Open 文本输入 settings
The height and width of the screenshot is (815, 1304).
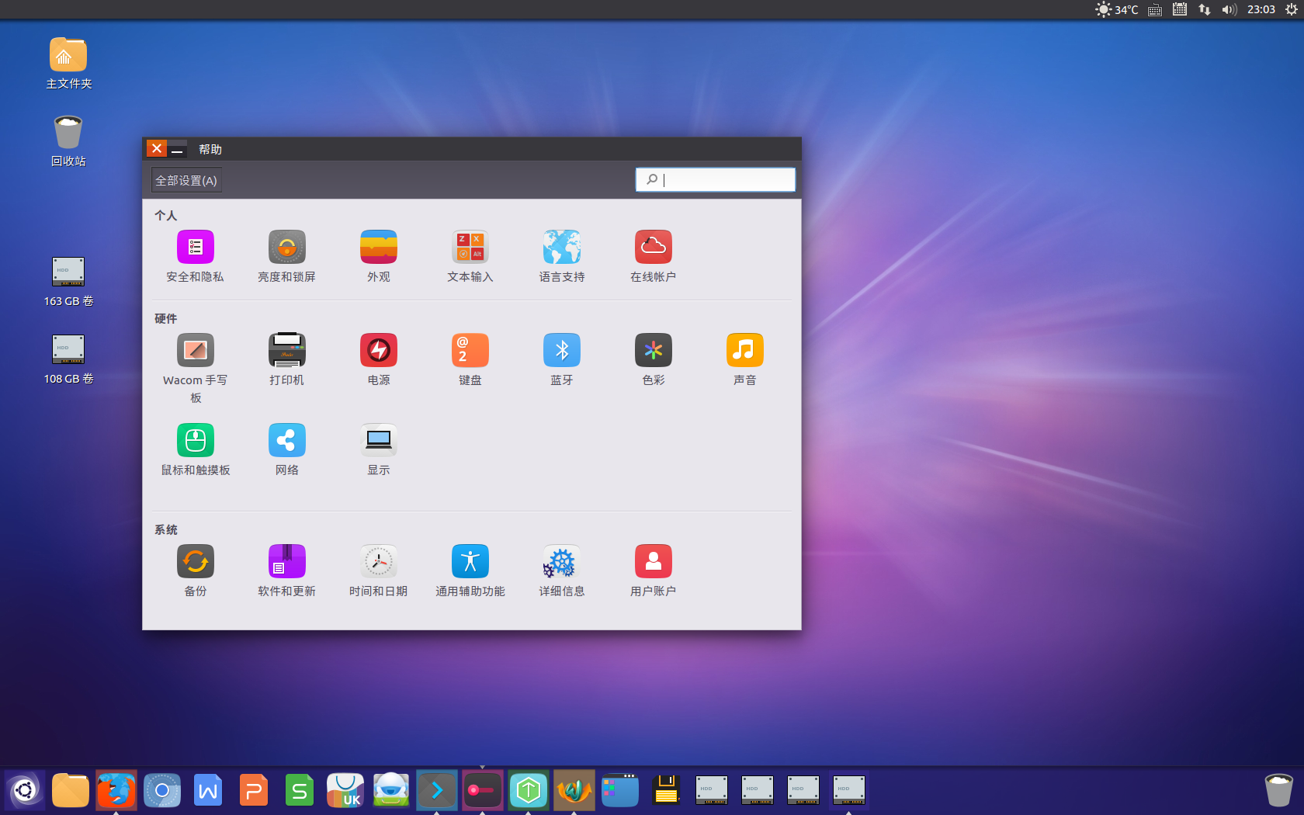(x=470, y=256)
